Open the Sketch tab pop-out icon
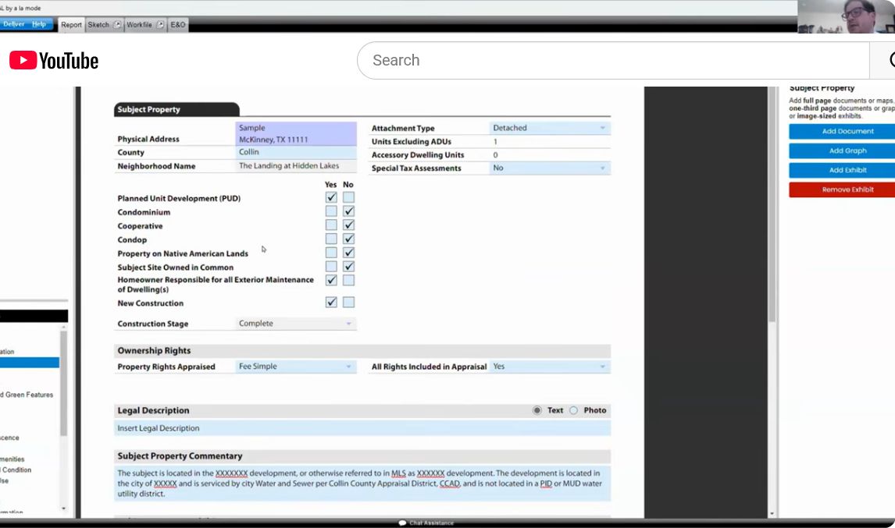Image resolution: width=895 pixels, height=528 pixels. [x=117, y=24]
